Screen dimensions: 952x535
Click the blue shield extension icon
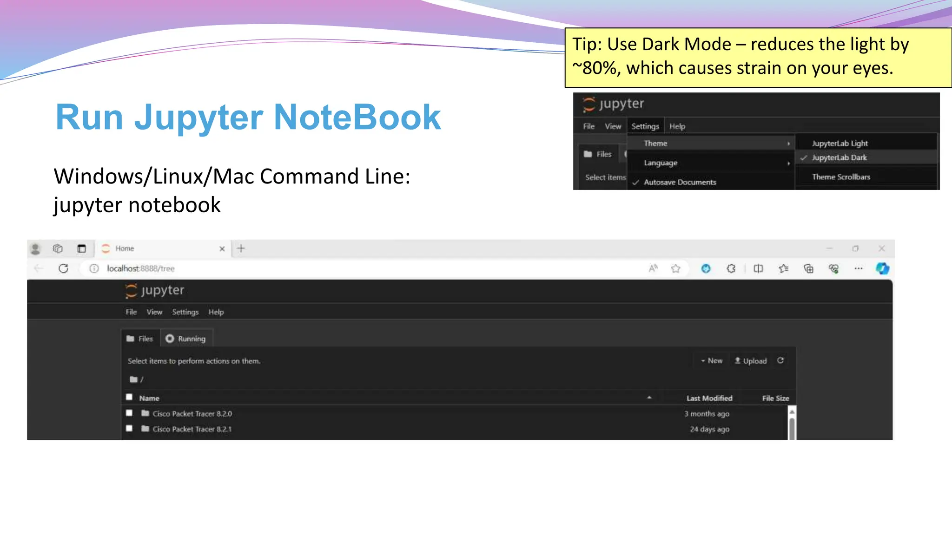(x=706, y=268)
